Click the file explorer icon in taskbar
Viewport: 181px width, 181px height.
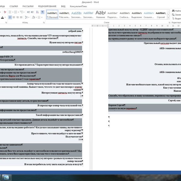(x=6, y=178)
